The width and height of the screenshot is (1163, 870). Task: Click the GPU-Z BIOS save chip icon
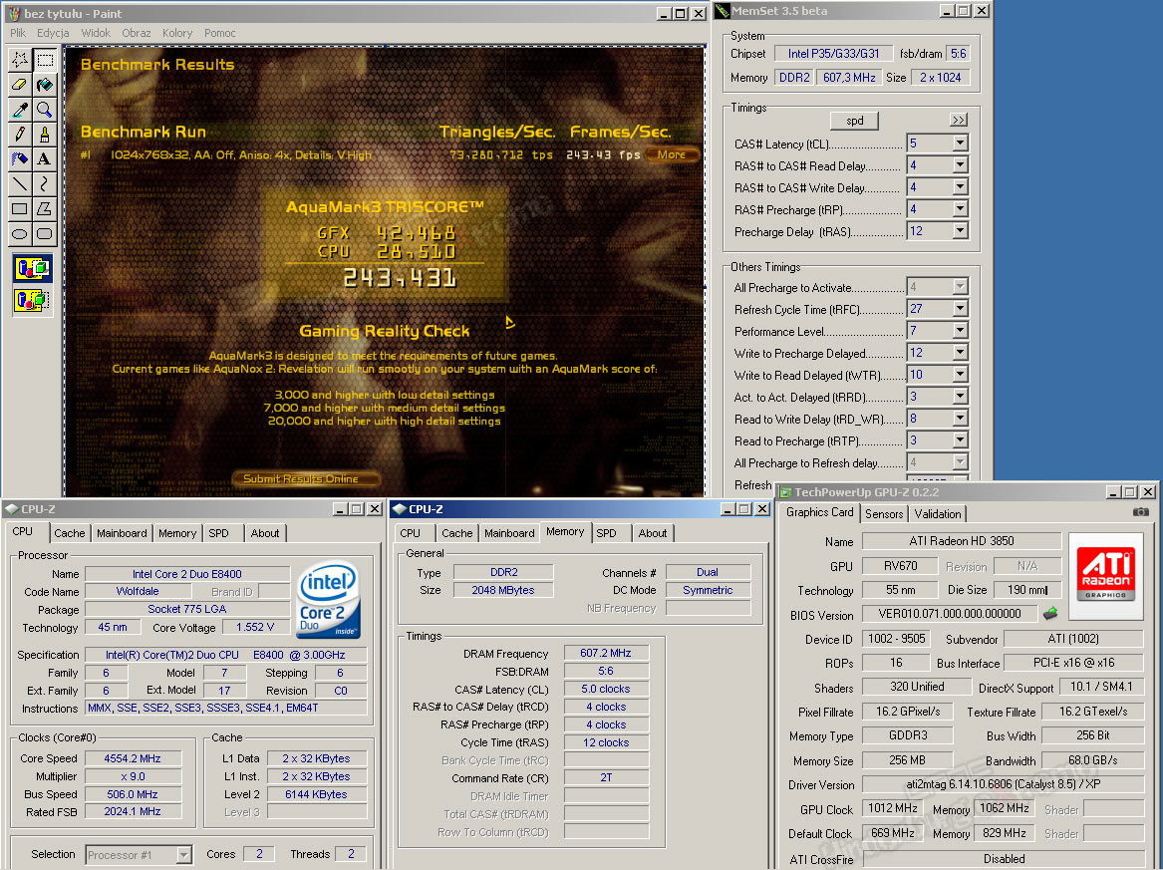click(x=1050, y=614)
